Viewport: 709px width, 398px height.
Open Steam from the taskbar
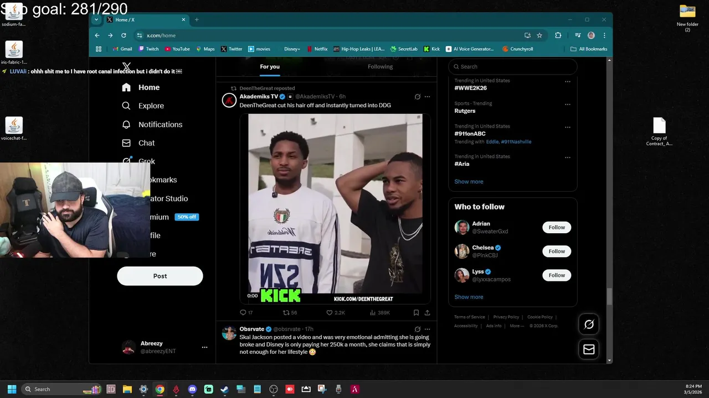(224, 389)
